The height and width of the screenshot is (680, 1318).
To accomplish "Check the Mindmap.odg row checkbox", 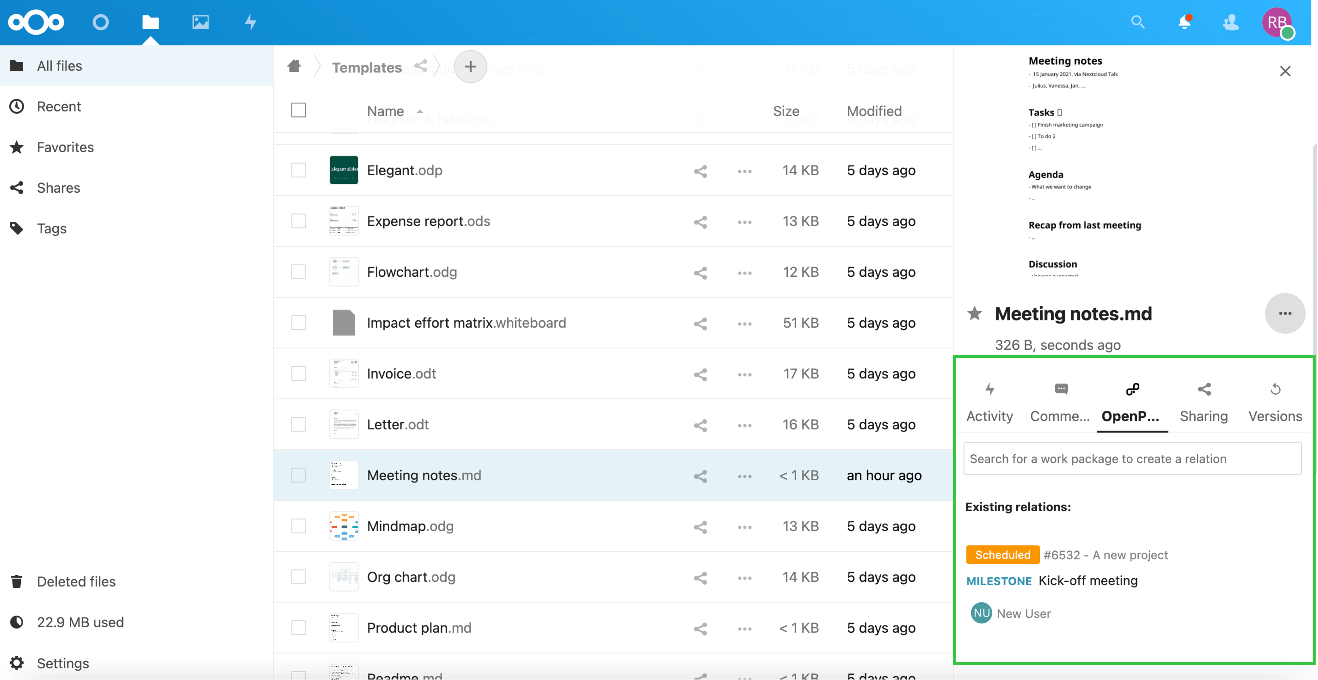I will point(299,526).
